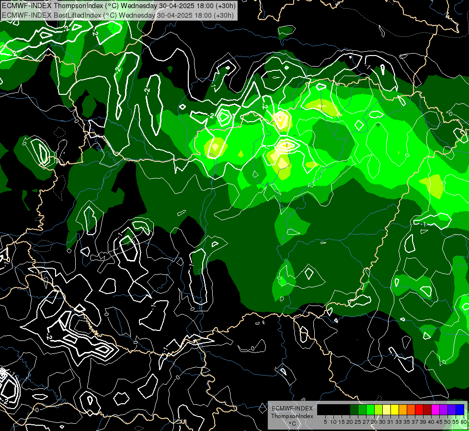Image resolution: width=469 pixels, height=431 pixels.
Task: Click the legend tick value 33
Action: [x=399, y=422]
